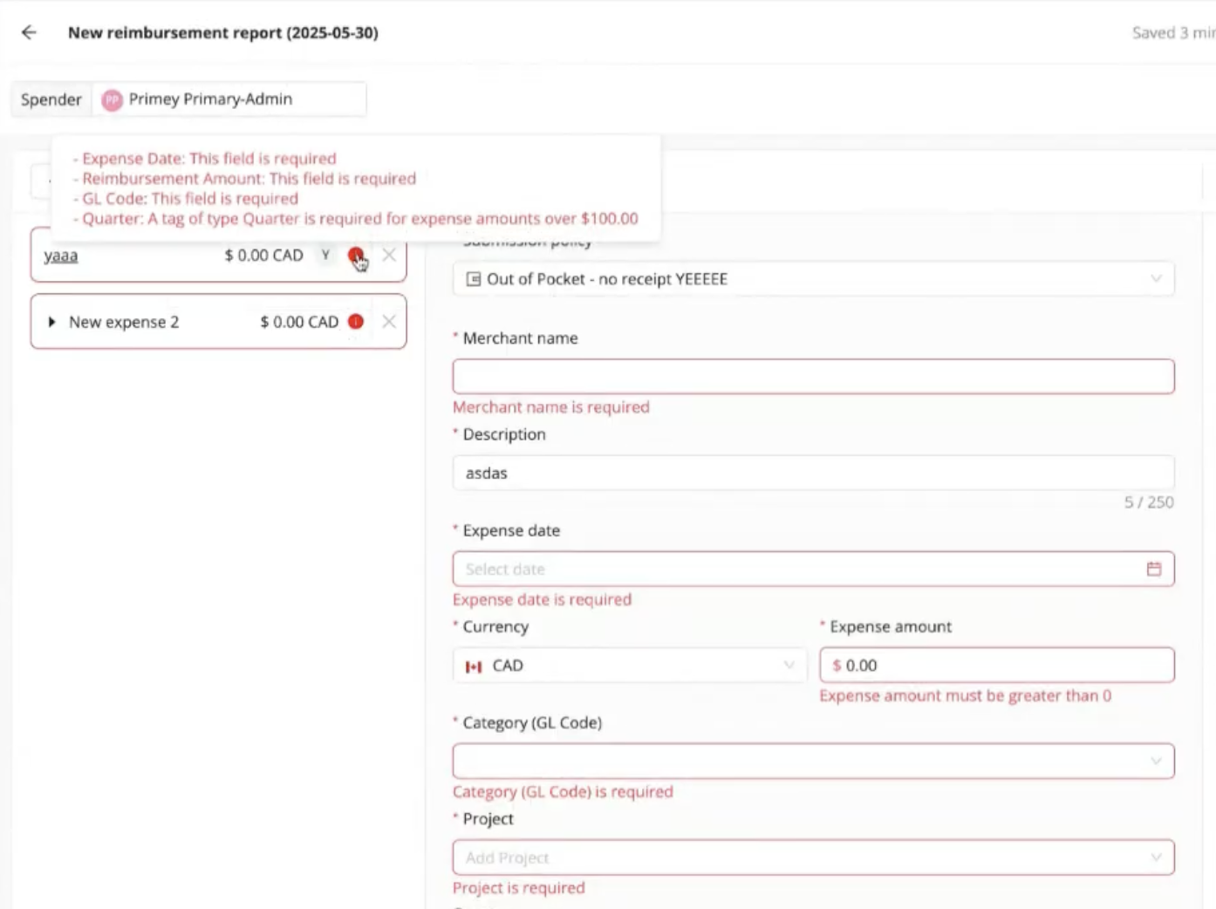Click the Description field containing "asdas"
The height and width of the screenshot is (909, 1216).
[x=811, y=472]
